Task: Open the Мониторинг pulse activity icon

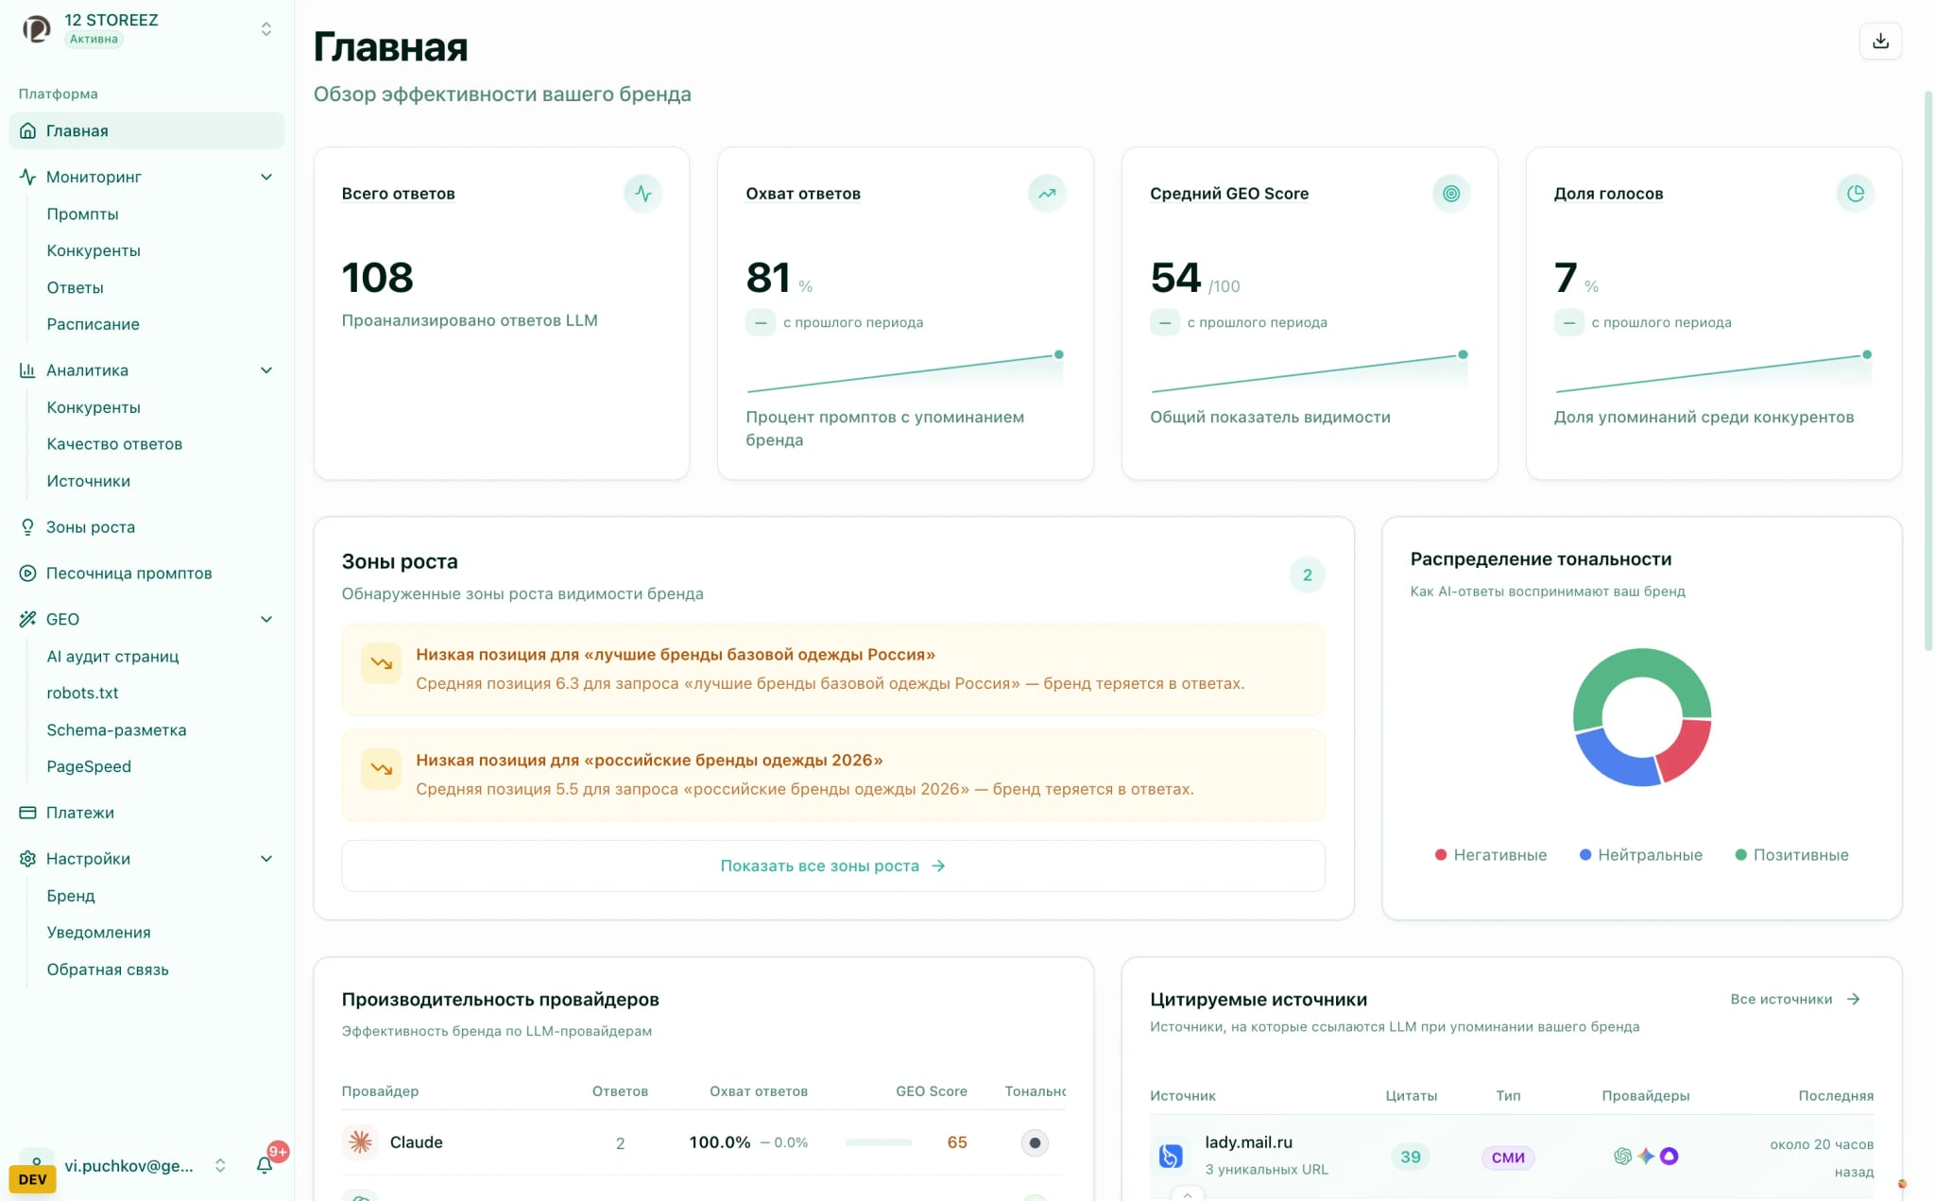Action: coord(26,177)
